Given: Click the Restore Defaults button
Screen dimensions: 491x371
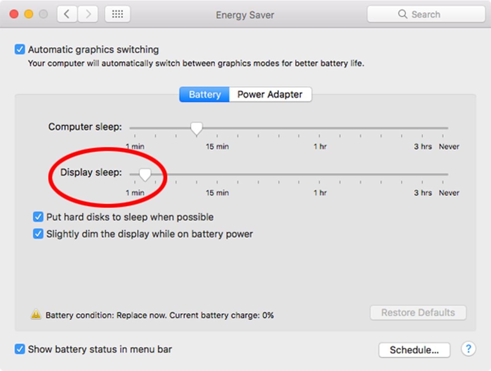Looking at the screenshot, I should click(418, 313).
